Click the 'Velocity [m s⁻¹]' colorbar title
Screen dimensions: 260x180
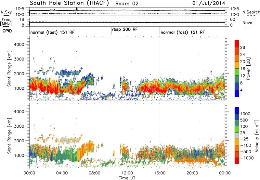tap(257, 135)
